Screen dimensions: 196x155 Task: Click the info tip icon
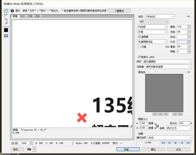[x=12, y=11]
